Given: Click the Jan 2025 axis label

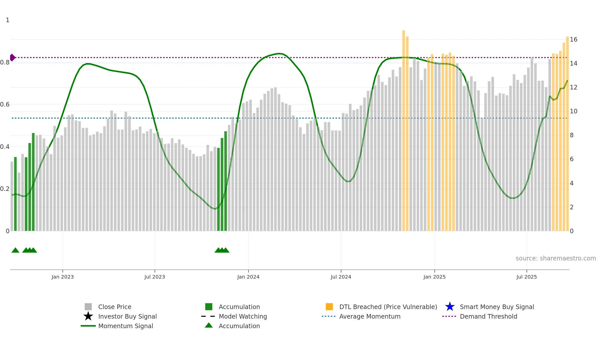Looking at the screenshot, I should tap(435, 277).
